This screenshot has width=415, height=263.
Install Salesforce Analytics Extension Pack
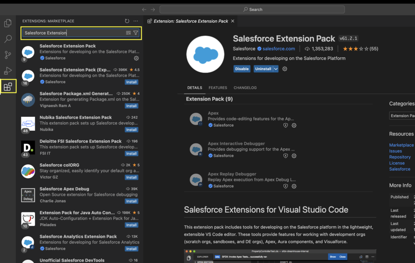point(131,249)
